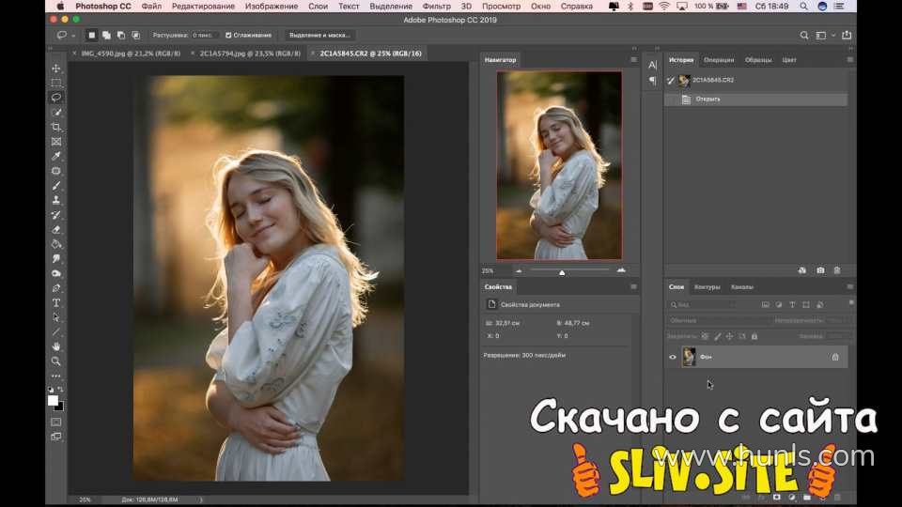
Task: Select the Horizontal Type tool
Action: [x=56, y=302]
